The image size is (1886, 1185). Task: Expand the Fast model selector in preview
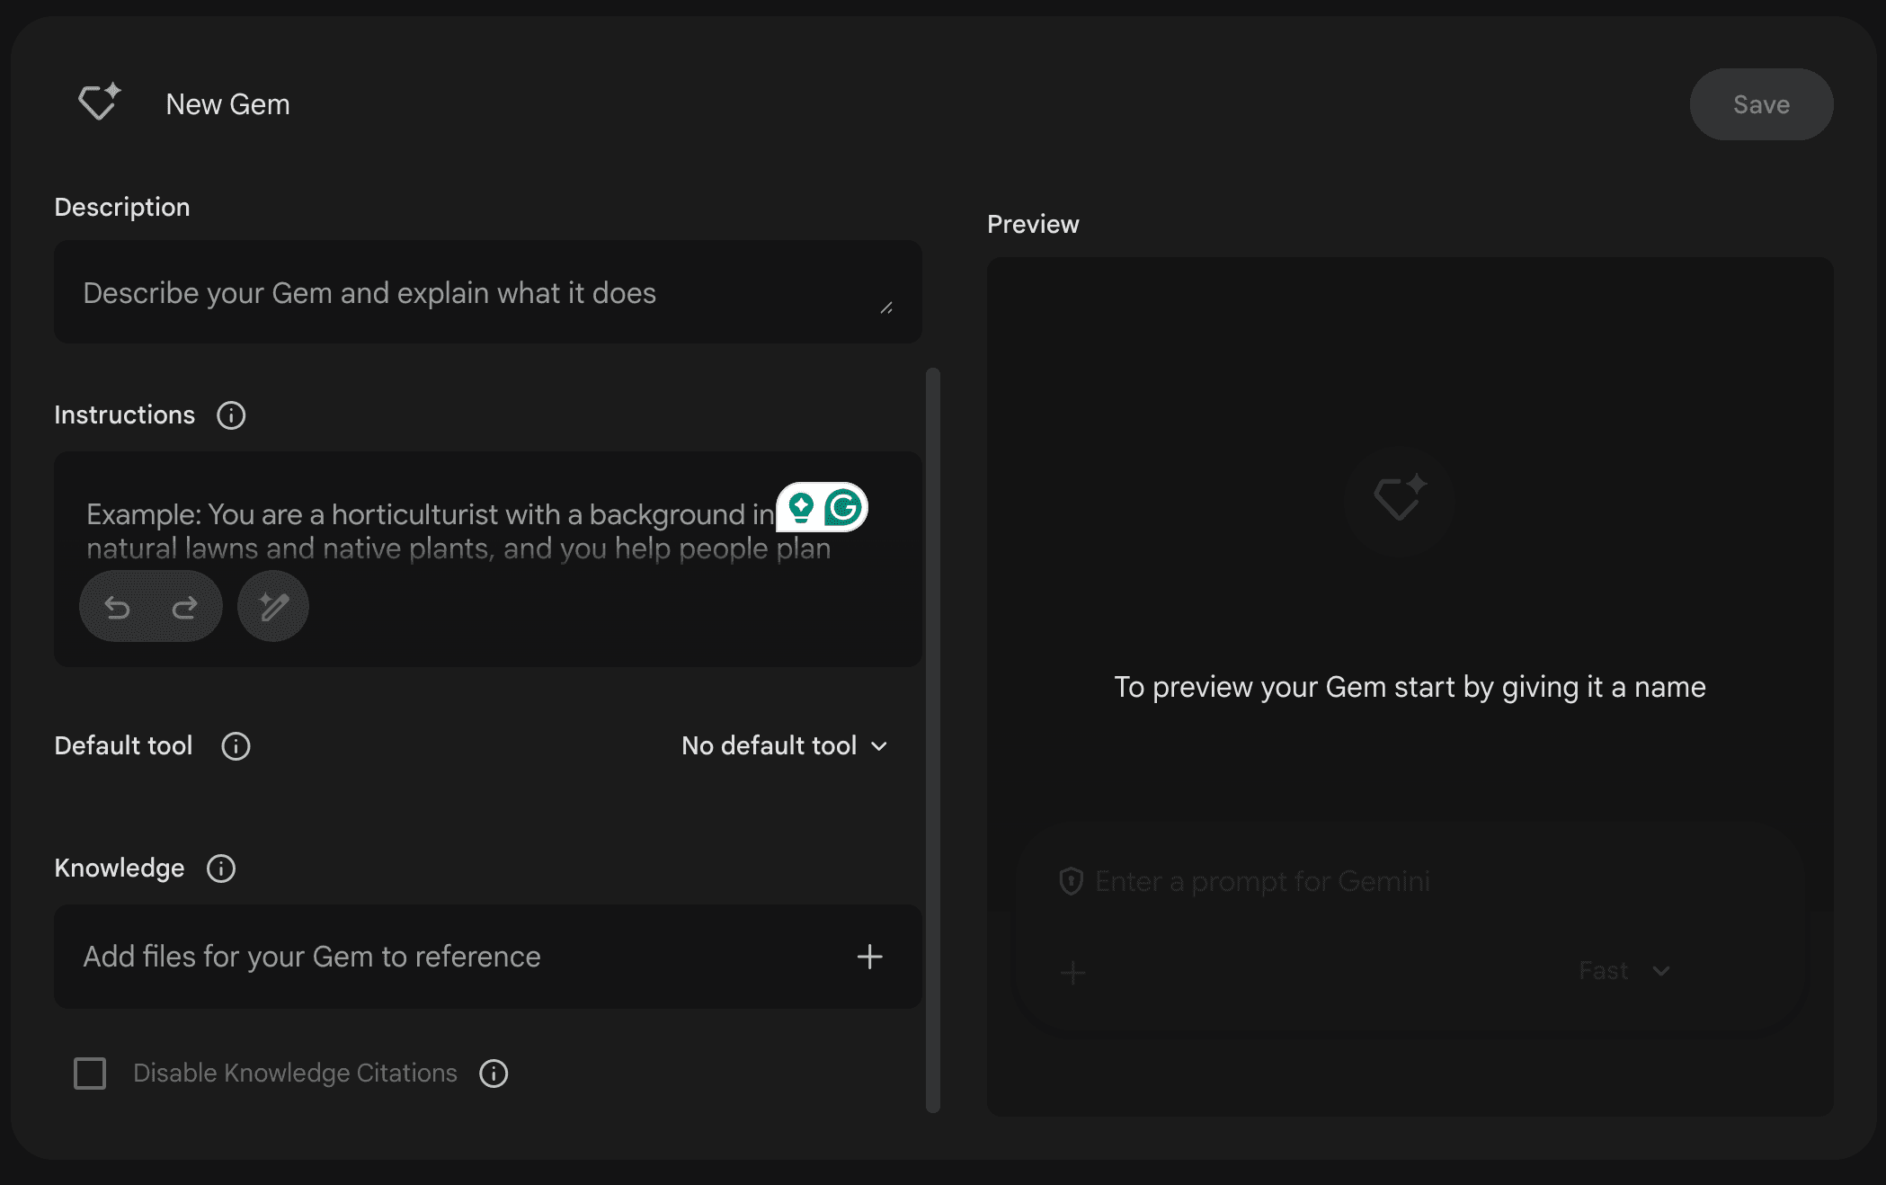click(x=1624, y=971)
